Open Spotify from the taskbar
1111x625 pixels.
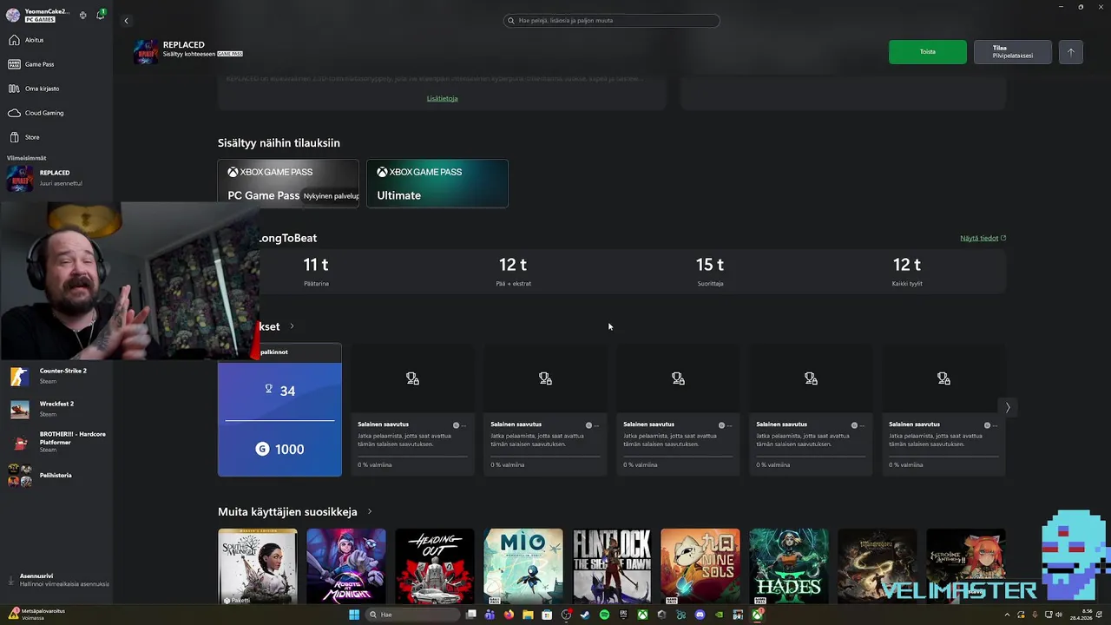pyautogui.click(x=604, y=615)
